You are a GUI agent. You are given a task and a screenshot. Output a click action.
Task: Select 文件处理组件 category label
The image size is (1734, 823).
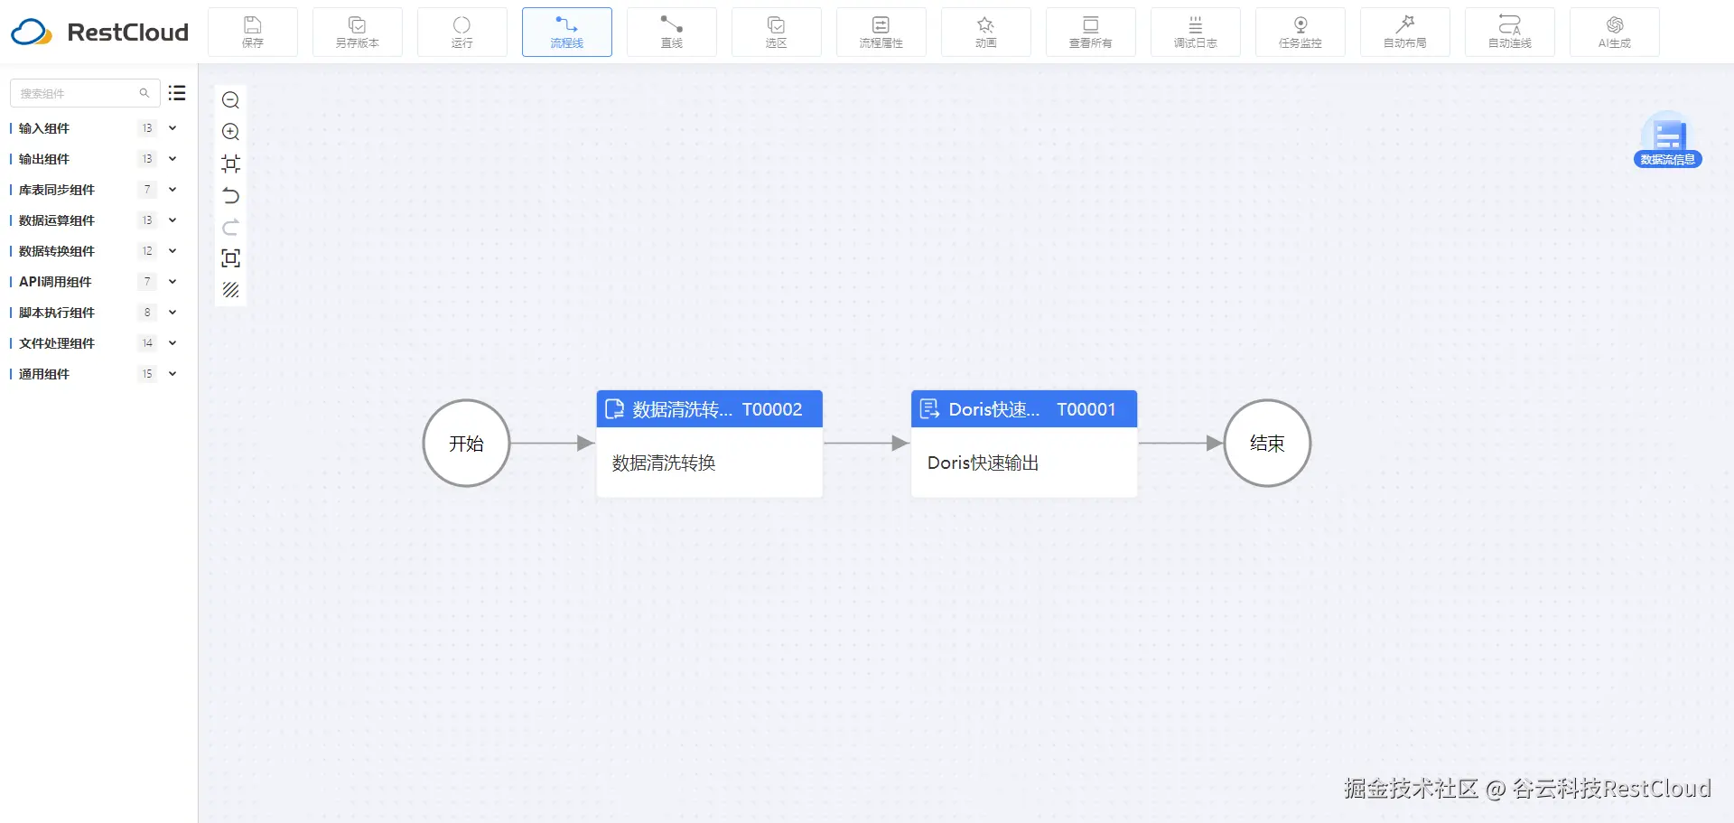pyautogui.click(x=57, y=343)
